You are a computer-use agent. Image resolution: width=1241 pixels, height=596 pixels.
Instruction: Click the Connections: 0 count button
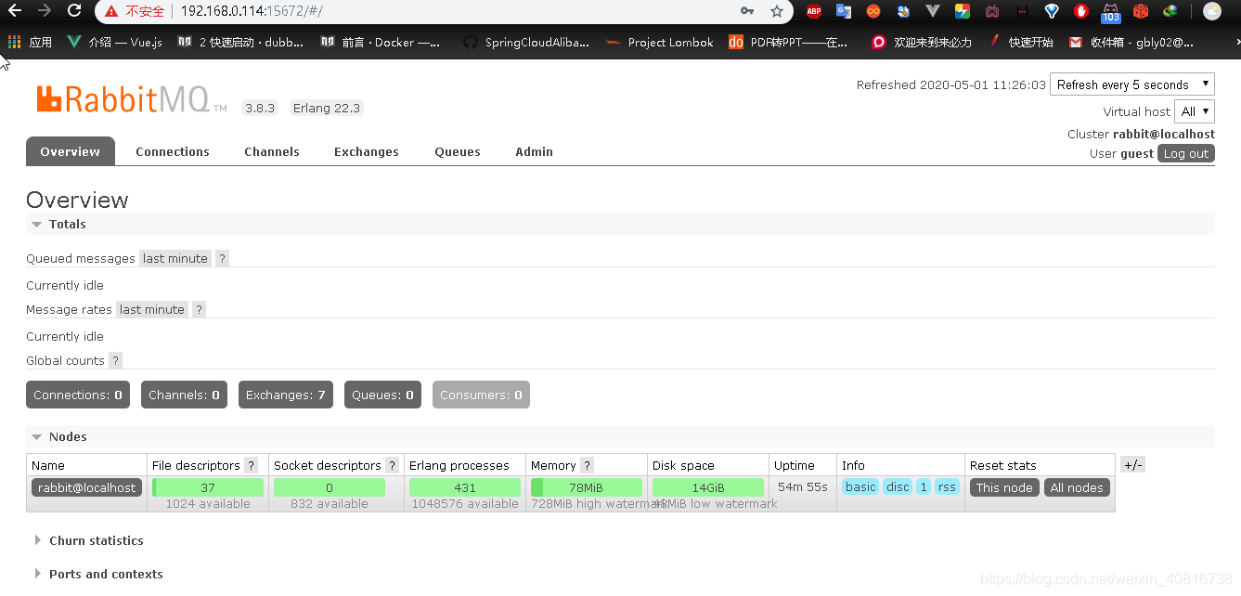[78, 395]
